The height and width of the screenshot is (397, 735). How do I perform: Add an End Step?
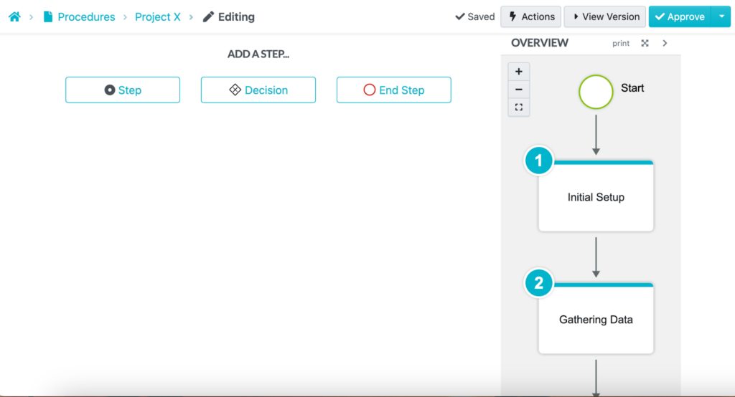coord(394,90)
